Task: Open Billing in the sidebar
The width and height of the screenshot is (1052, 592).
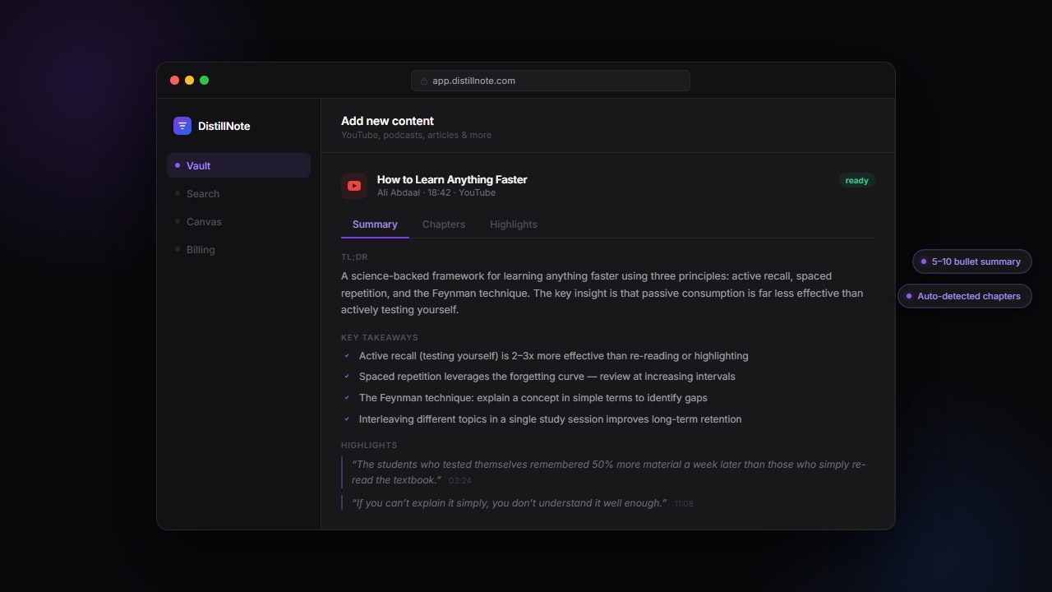Action: [x=238, y=249]
